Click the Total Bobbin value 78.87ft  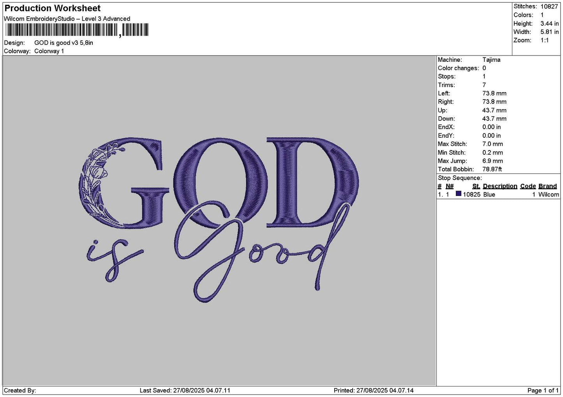pos(492,170)
